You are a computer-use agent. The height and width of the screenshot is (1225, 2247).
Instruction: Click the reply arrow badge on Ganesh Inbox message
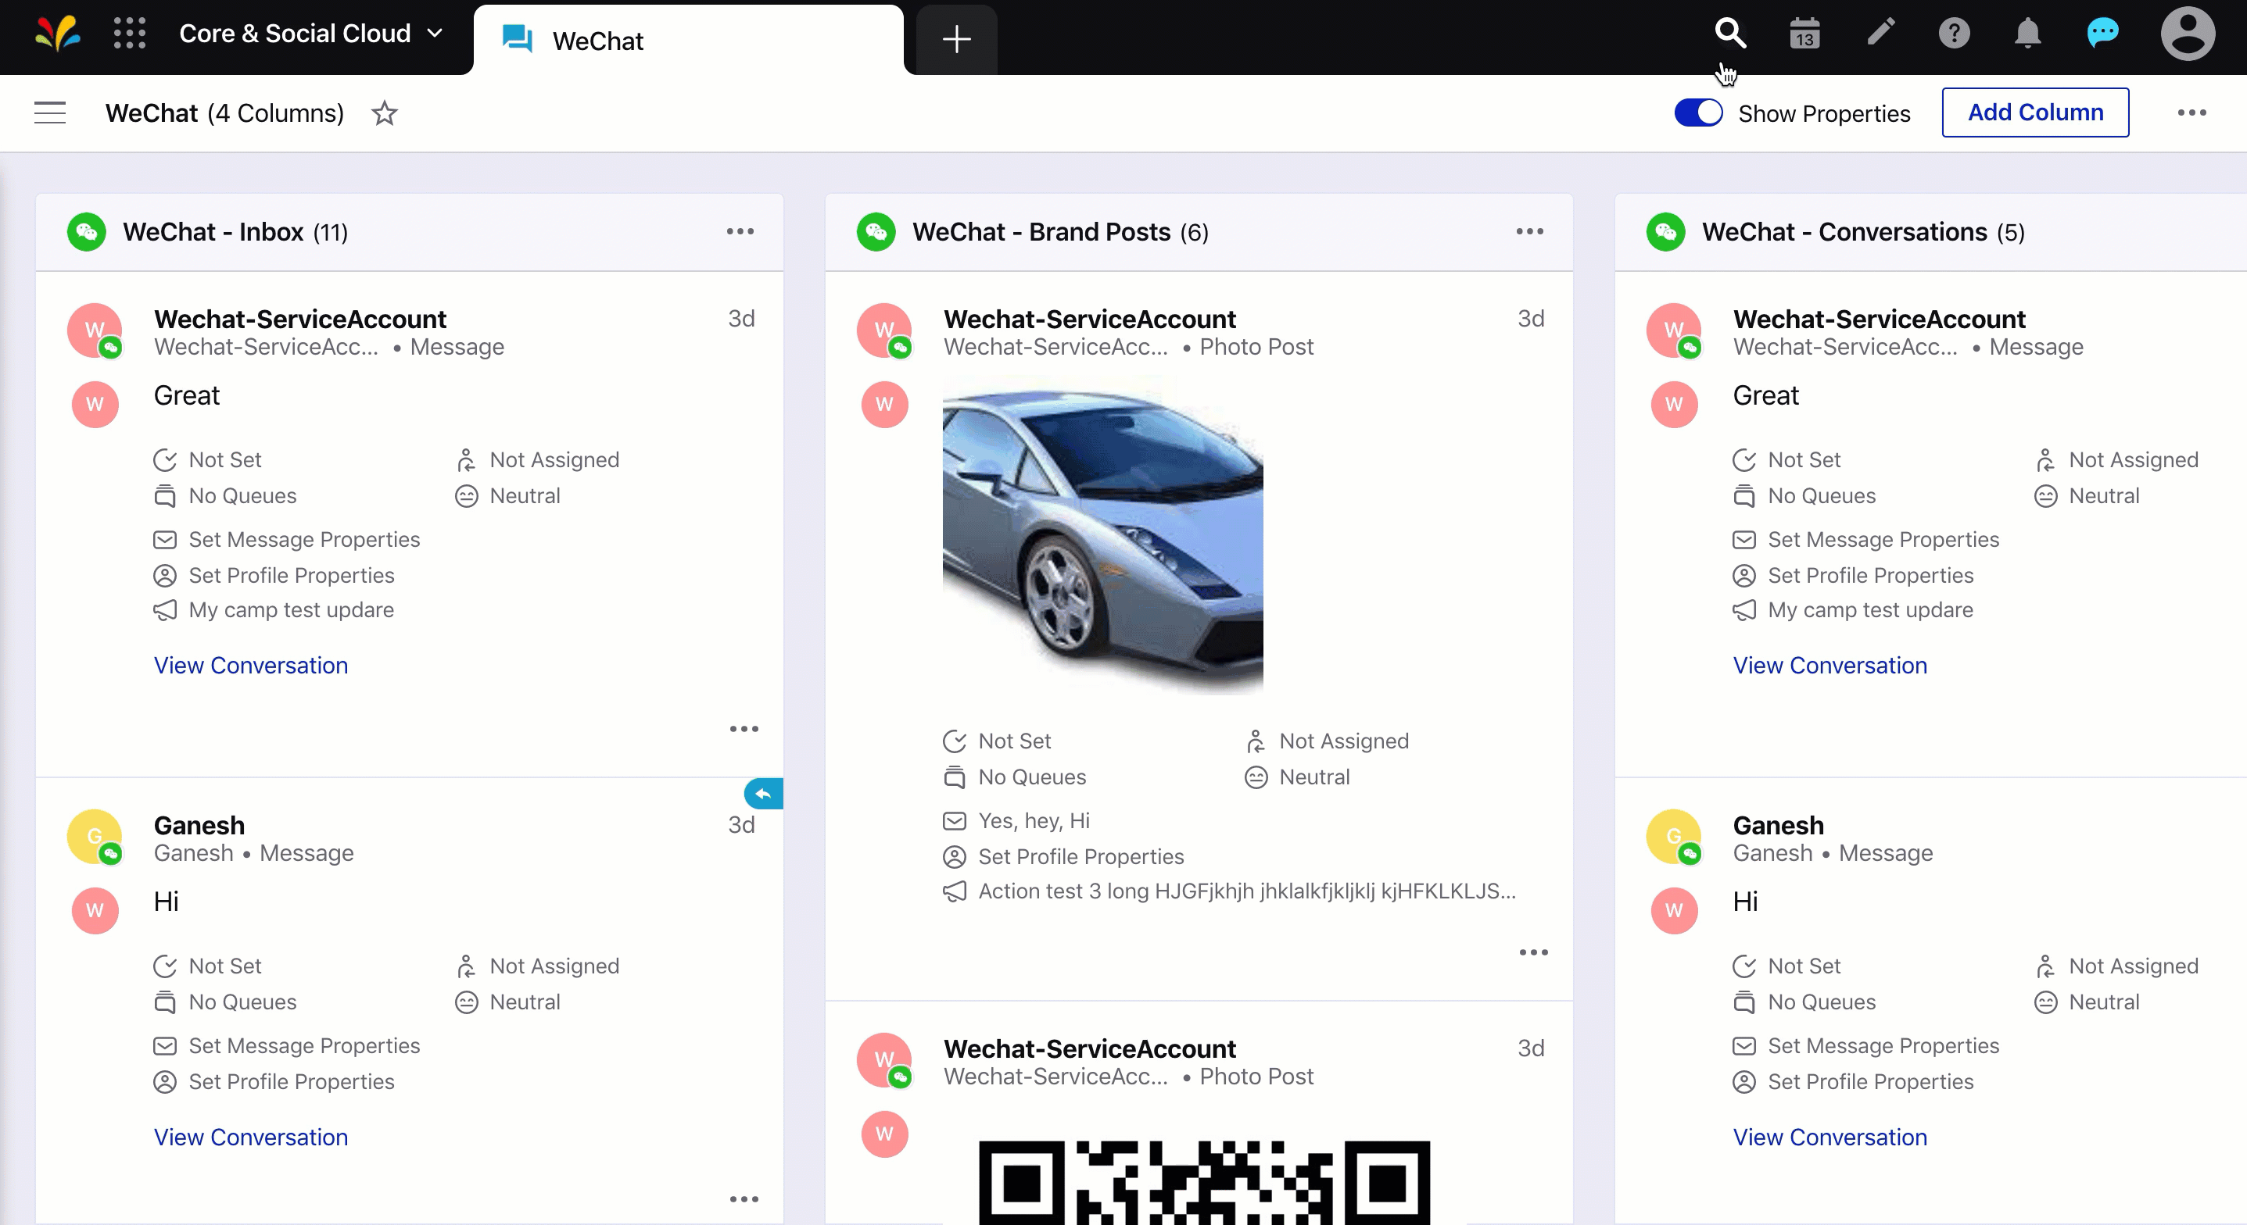763,794
